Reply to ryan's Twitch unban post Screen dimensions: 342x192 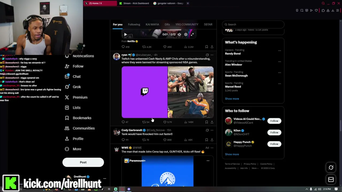[125, 122]
